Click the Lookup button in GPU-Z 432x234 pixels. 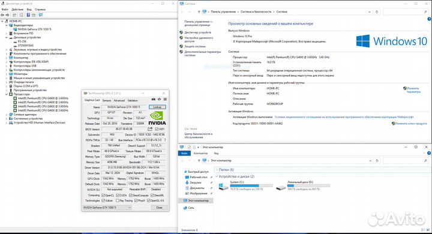[x=157, y=107]
